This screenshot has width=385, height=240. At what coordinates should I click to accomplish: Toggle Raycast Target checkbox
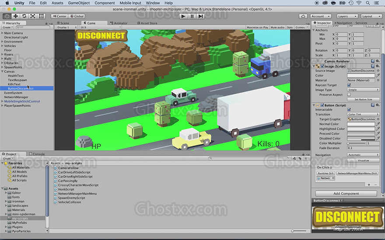(349, 85)
